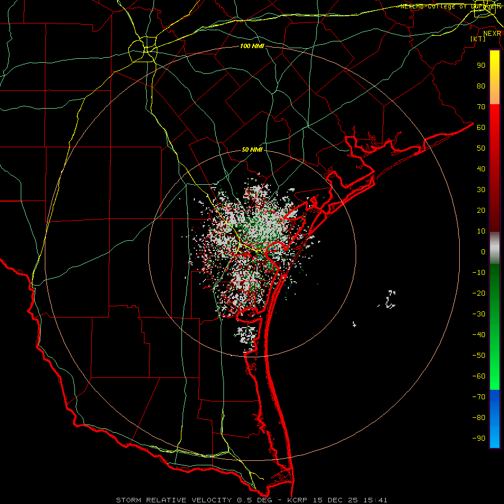The image size is (504, 504).
Task: Click the -30 value on velocity scale
Action: (479, 314)
